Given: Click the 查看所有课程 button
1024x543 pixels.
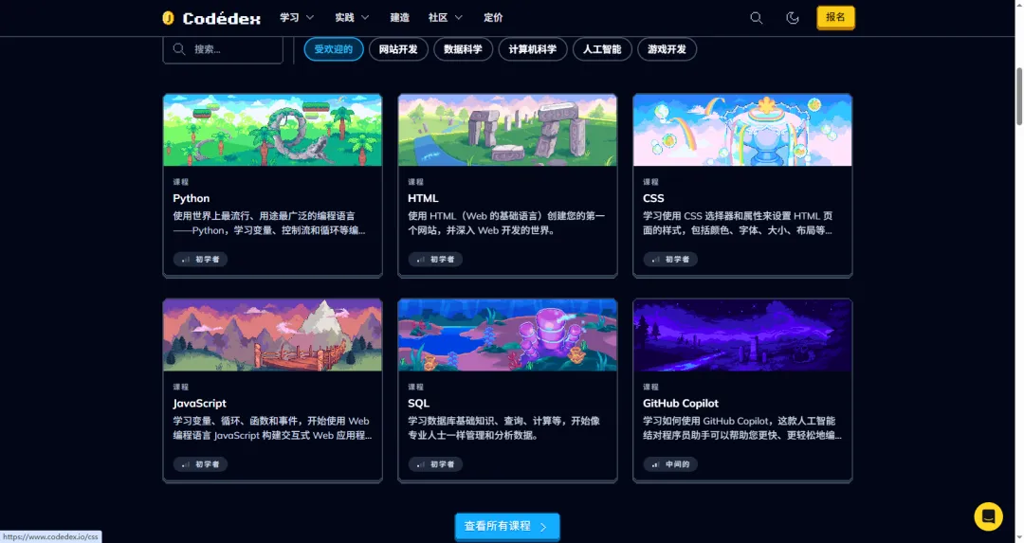Looking at the screenshot, I should point(507,526).
